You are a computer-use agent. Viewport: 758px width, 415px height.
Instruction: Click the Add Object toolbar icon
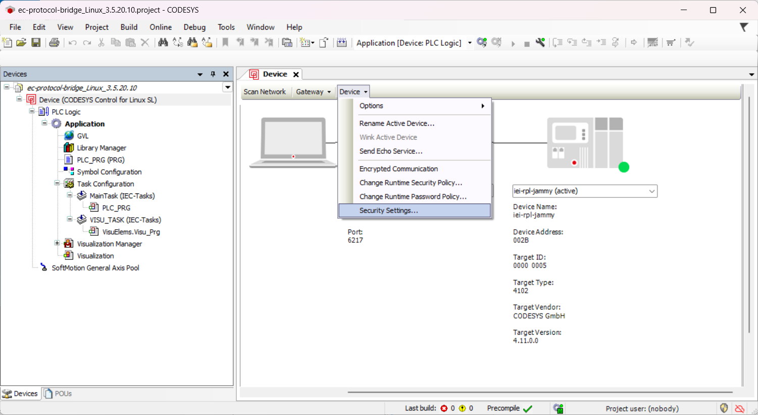point(306,43)
